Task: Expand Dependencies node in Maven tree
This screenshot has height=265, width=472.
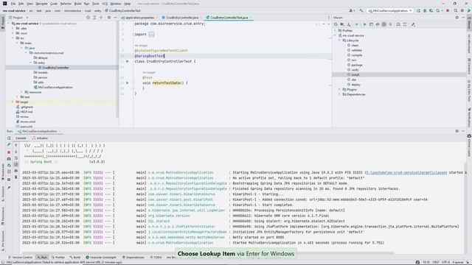Action: 339,94
